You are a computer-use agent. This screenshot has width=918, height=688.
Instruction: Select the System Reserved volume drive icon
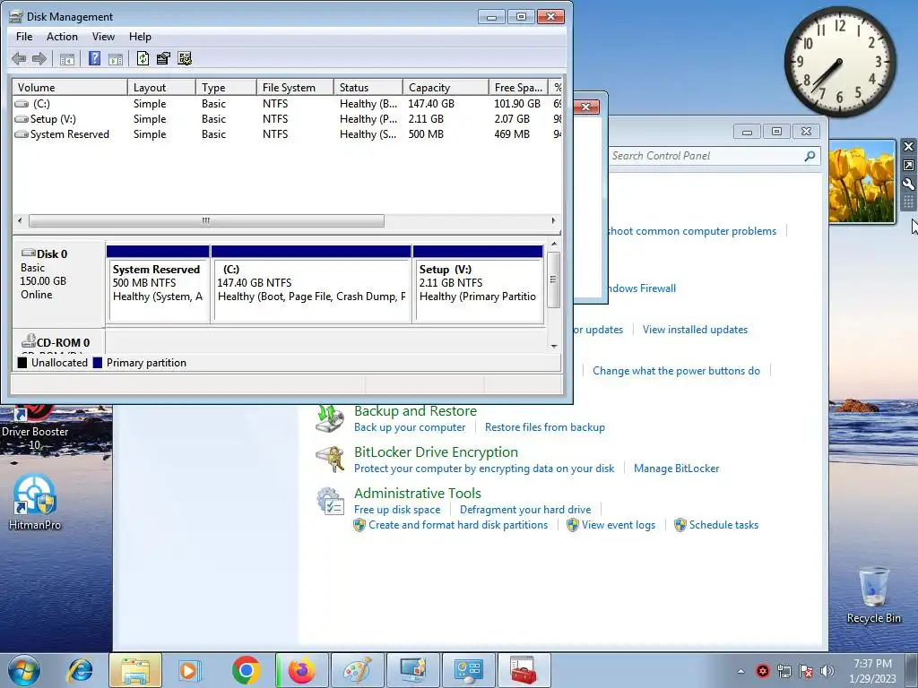pos(22,134)
